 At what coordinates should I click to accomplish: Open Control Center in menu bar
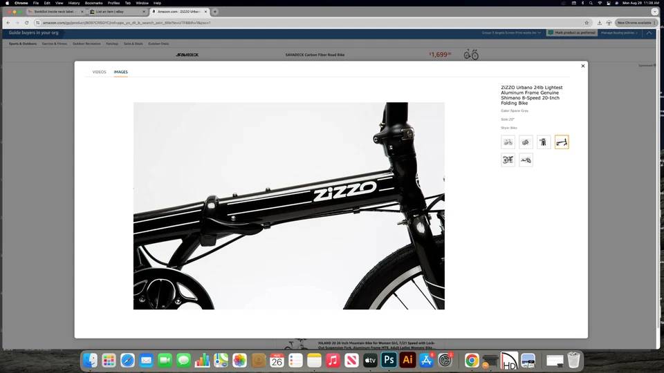[609, 3]
